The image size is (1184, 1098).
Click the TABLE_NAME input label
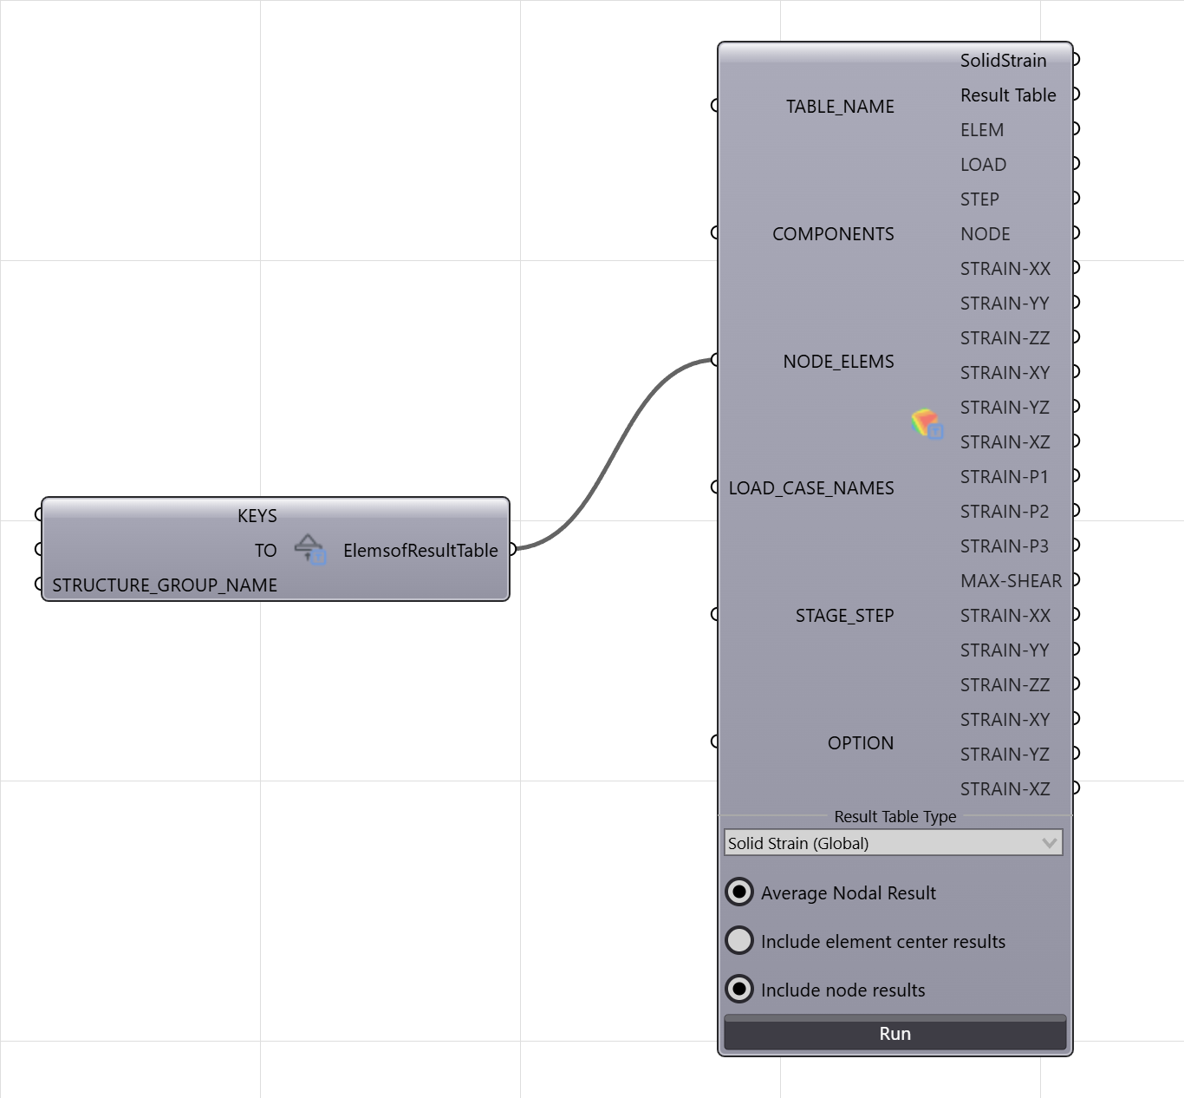(840, 107)
